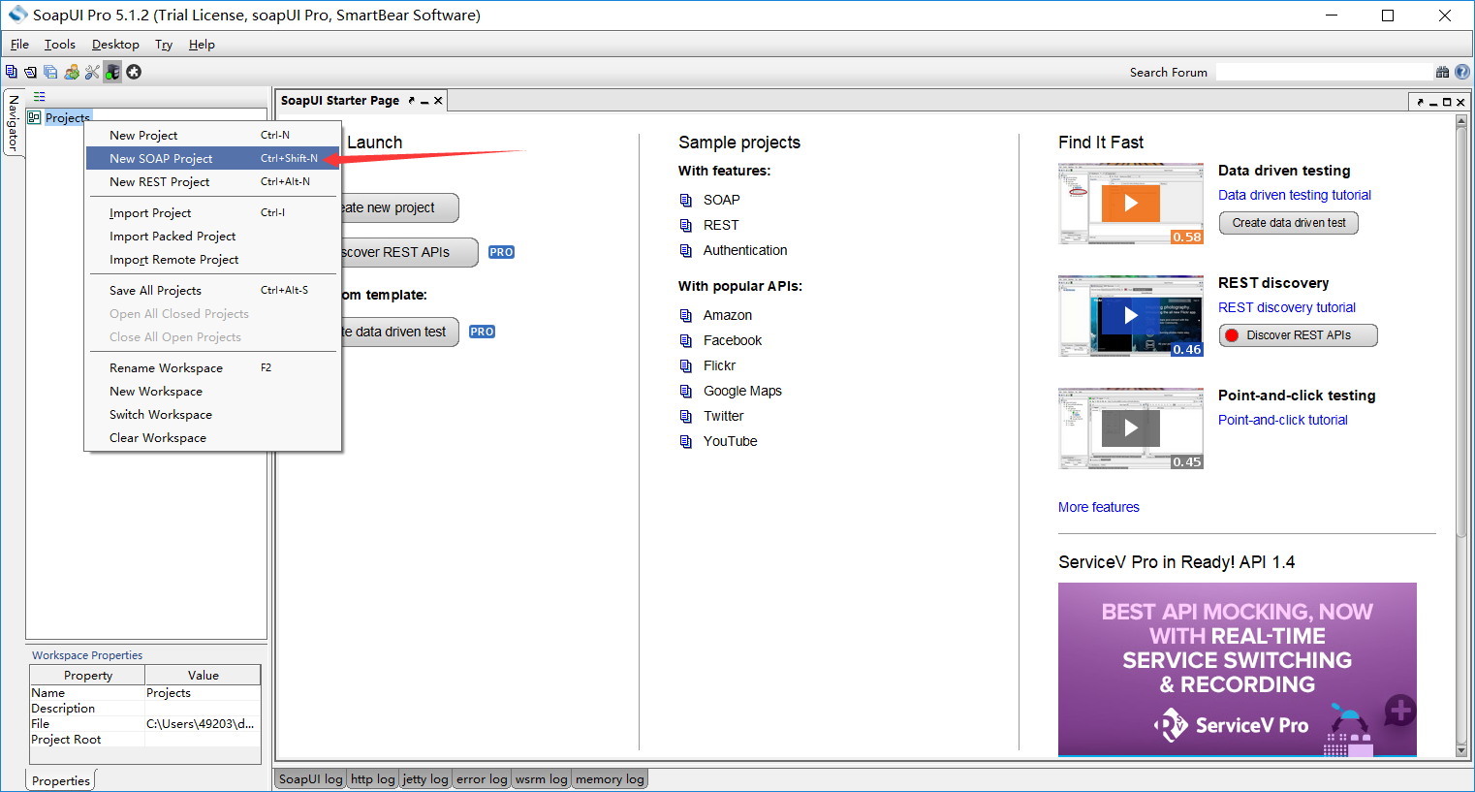The height and width of the screenshot is (792, 1475).
Task: Open the Authentication sample project link
Action: pyautogui.click(x=745, y=250)
